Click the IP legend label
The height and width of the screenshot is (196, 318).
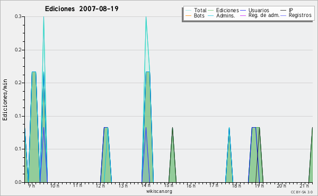click(291, 10)
